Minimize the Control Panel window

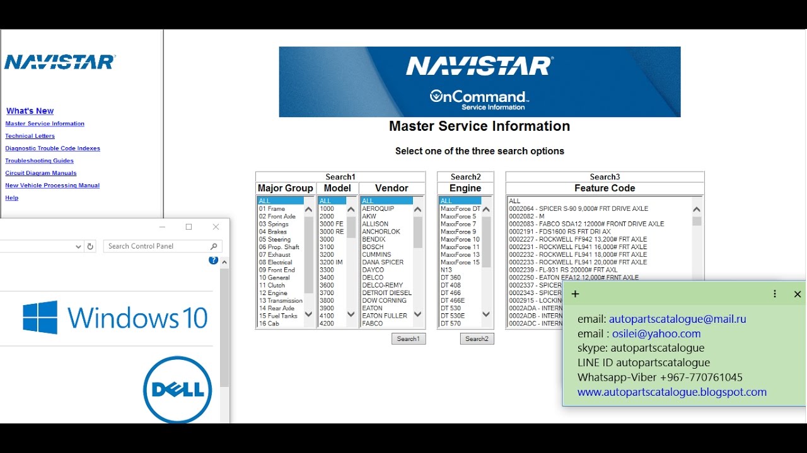[162, 226]
